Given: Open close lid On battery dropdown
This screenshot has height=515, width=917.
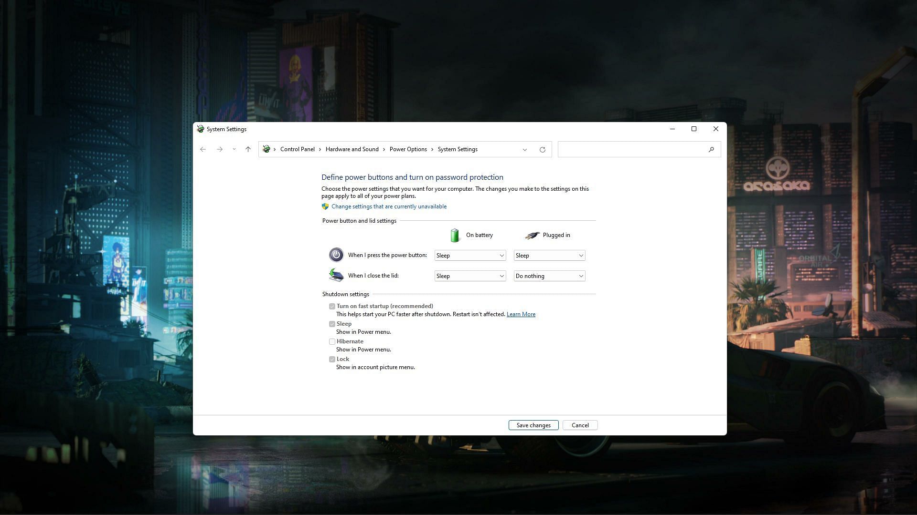Looking at the screenshot, I should tap(470, 276).
